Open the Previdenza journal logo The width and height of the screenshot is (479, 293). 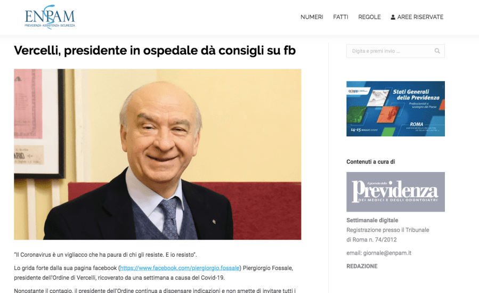(x=395, y=192)
